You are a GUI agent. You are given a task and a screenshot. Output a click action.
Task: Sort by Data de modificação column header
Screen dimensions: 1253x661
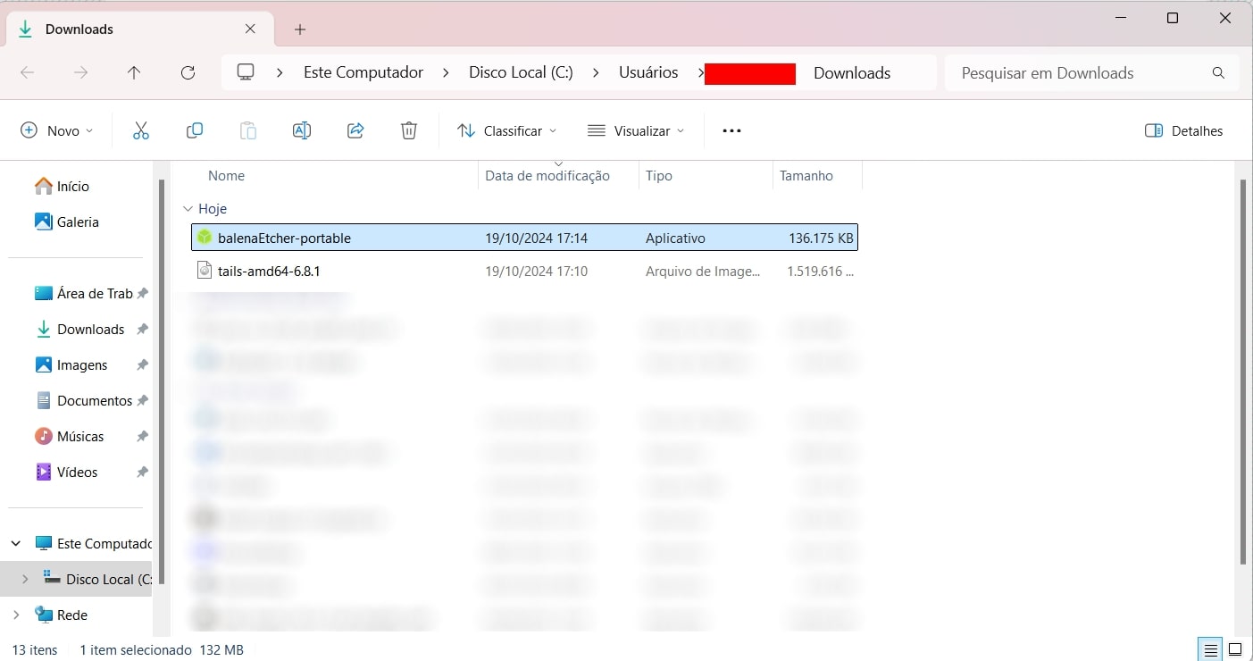click(547, 176)
